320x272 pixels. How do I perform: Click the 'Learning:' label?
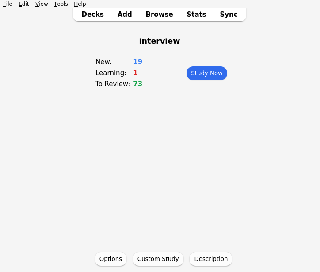(111, 73)
